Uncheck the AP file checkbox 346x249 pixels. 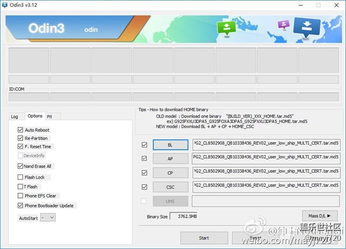(x=144, y=159)
